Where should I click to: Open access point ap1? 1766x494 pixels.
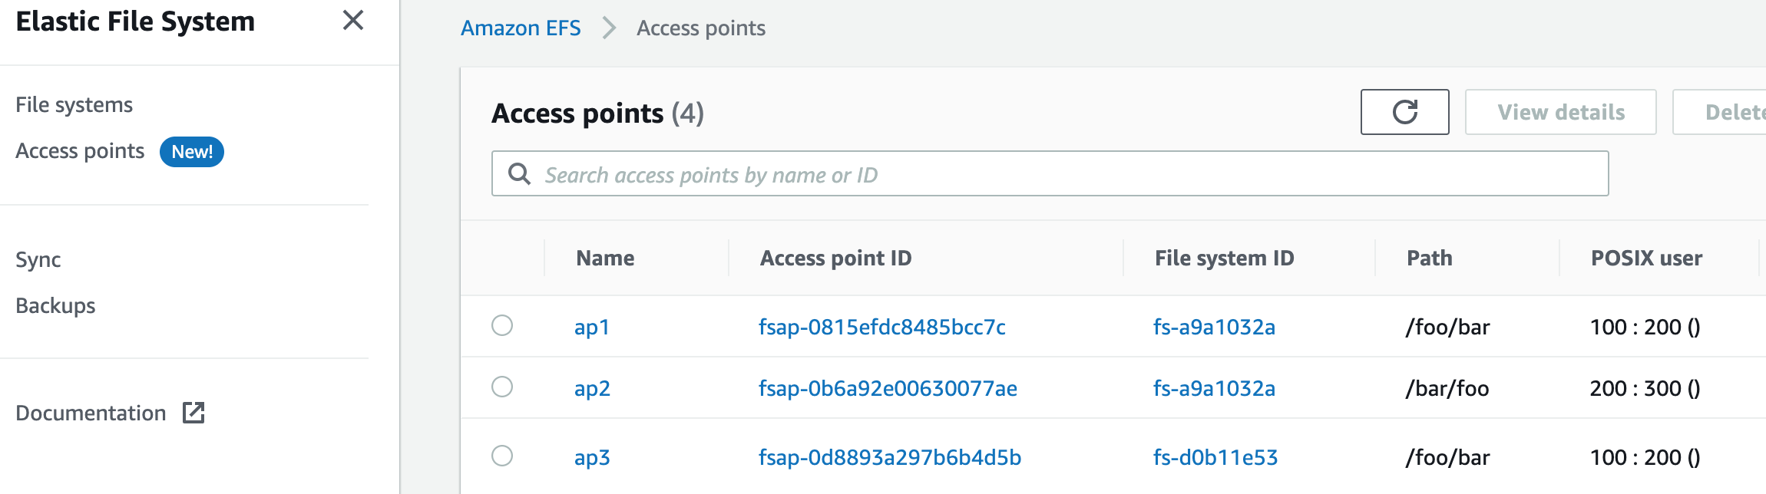coord(592,326)
